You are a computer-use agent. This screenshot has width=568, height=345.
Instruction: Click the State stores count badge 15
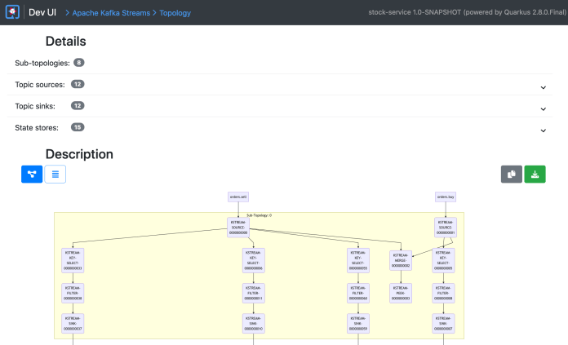click(78, 127)
